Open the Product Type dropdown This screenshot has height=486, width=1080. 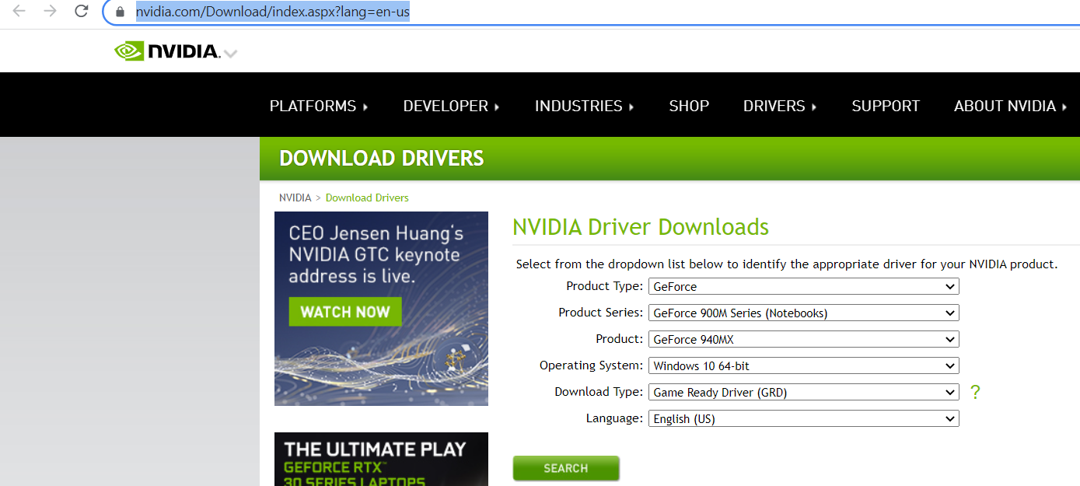[804, 287]
